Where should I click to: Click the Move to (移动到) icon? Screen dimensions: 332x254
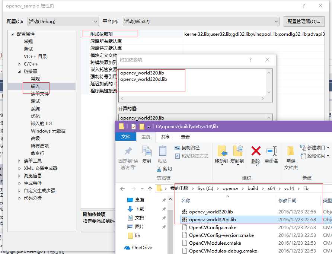click(x=222, y=151)
